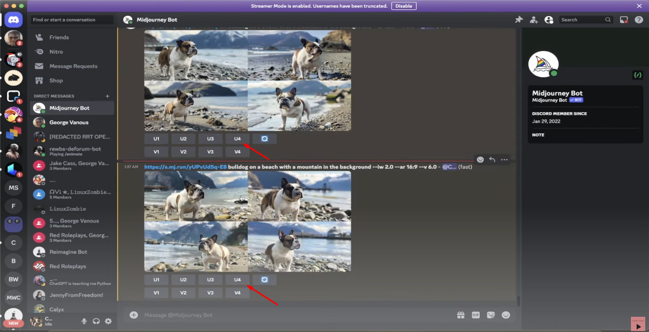Open the Discord home button
Viewport: 649px width, 332px height.
click(x=13, y=20)
